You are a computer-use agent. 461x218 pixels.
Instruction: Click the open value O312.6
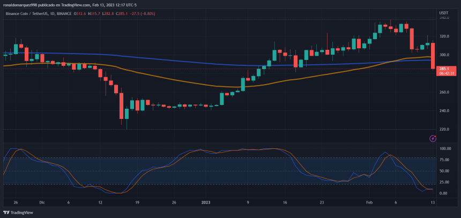pos(80,13)
